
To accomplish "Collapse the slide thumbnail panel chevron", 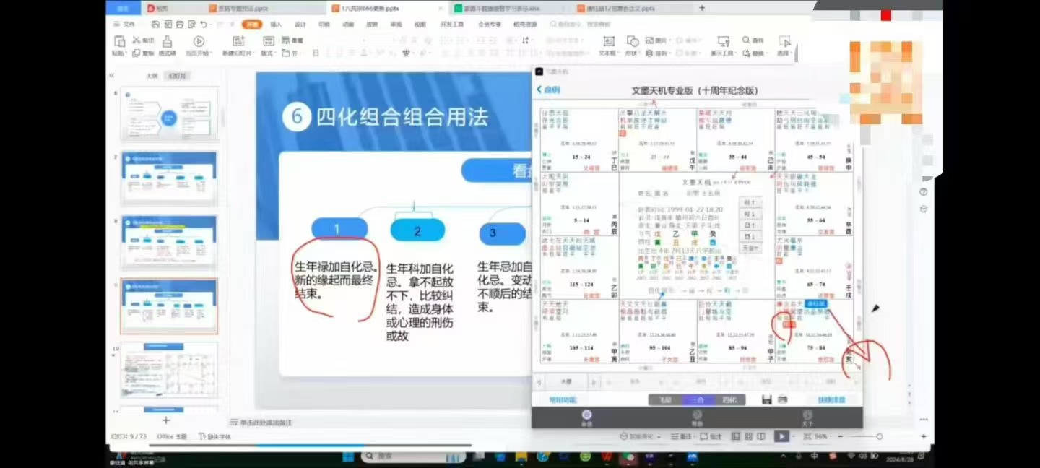I will [112, 76].
